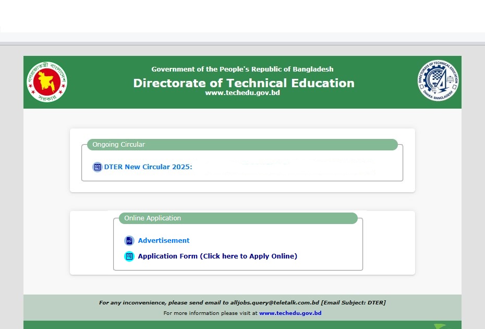The height and width of the screenshot is (329, 485).
Task: Click the Directorate of Technical Education emblem
Action: pyautogui.click(x=438, y=81)
